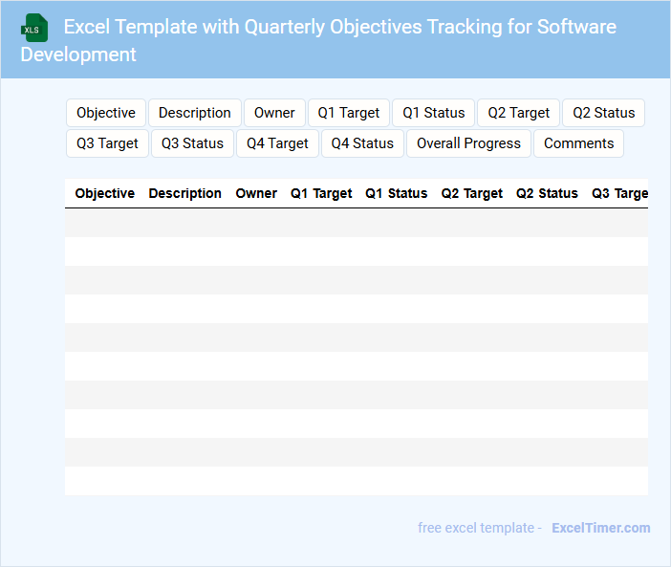Viewport: 671px width, 567px height.
Task: Click the Objective column header in table
Action: (x=105, y=193)
